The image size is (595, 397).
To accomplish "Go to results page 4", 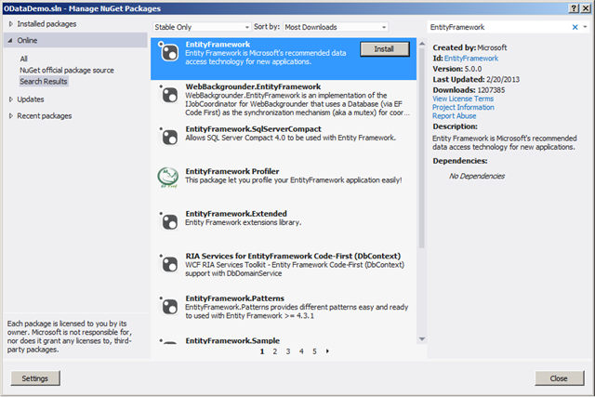I will click(301, 351).
